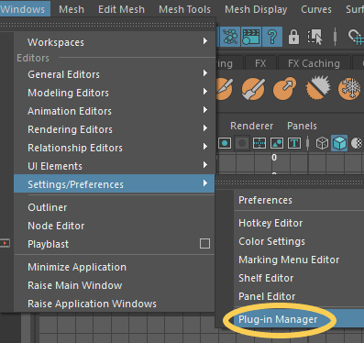The image size is (364, 343).
Task: Open the Edit Mesh menu
Action: [x=121, y=9]
